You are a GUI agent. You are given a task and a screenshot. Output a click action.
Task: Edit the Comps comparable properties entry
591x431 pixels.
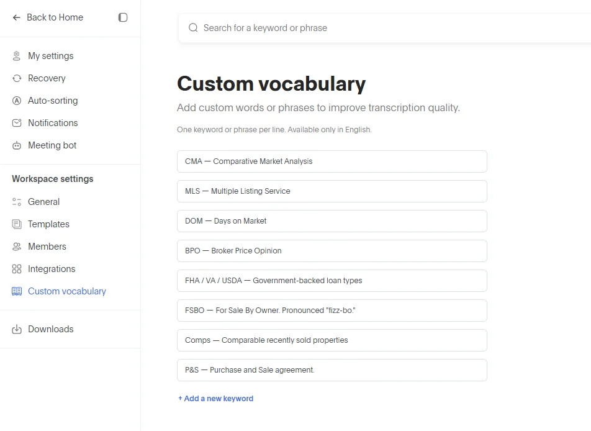(x=332, y=340)
